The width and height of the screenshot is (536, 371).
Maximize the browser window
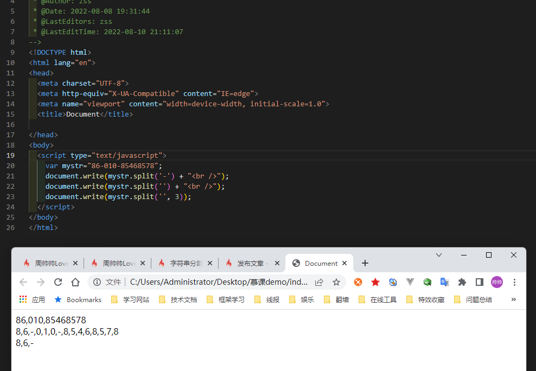pos(489,255)
